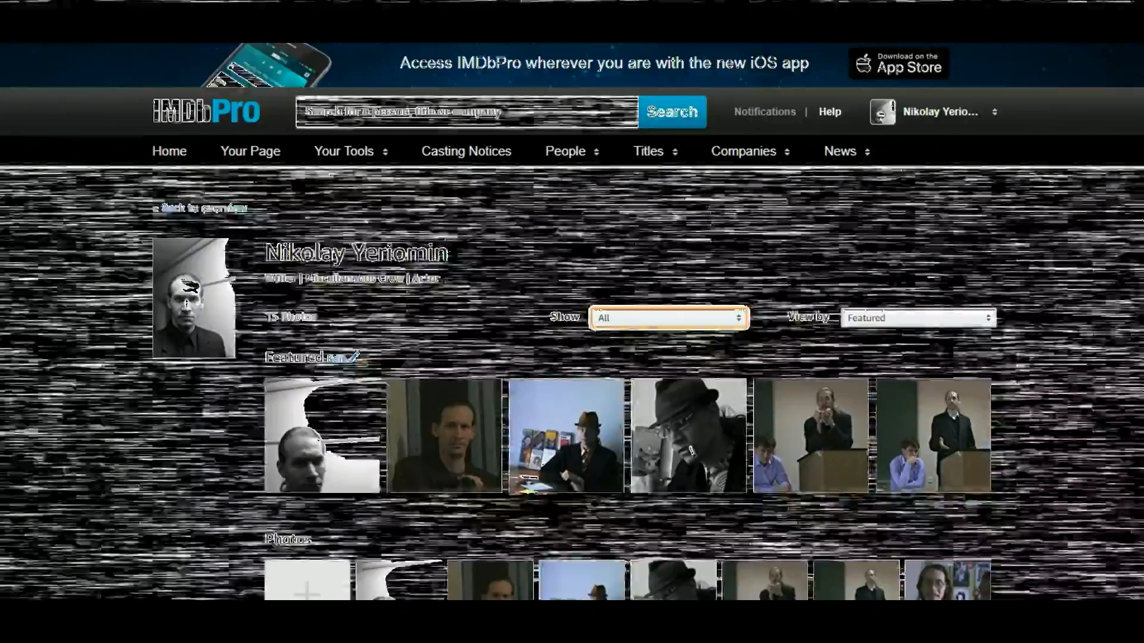Click the user avatar icon beside Nikolay Yerio...

point(882,112)
